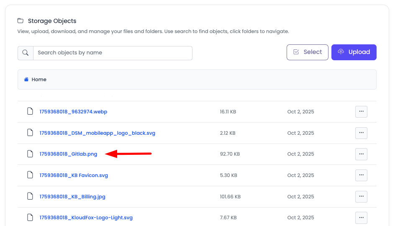Open 1759368018_DSM_mobileapp_logo_black.svg link
395x226 pixels.
coord(97,133)
